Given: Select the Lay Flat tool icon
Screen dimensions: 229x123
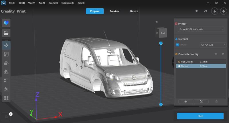Looking at the screenshot, I should click(x=6, y=72).
